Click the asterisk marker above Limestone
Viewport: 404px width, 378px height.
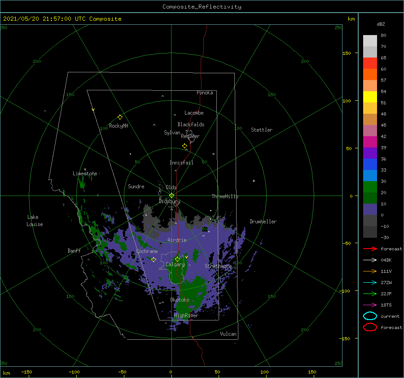pyautogui.click(x=85, y=169)
